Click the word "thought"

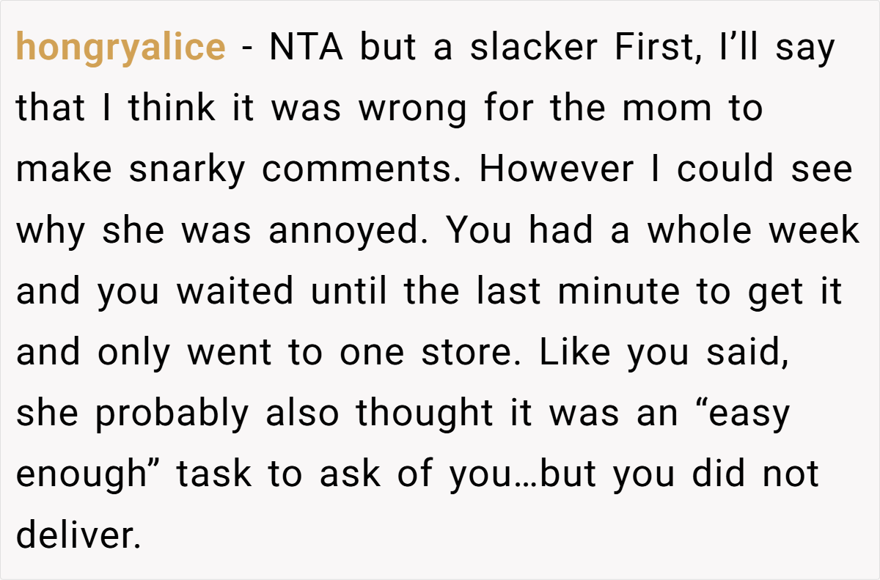click(424, 414)
